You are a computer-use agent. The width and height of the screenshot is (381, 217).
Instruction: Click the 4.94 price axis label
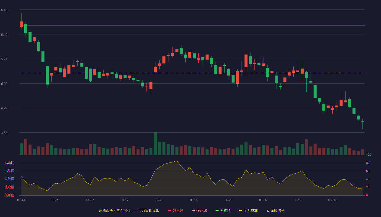click(x=4, y=108)
